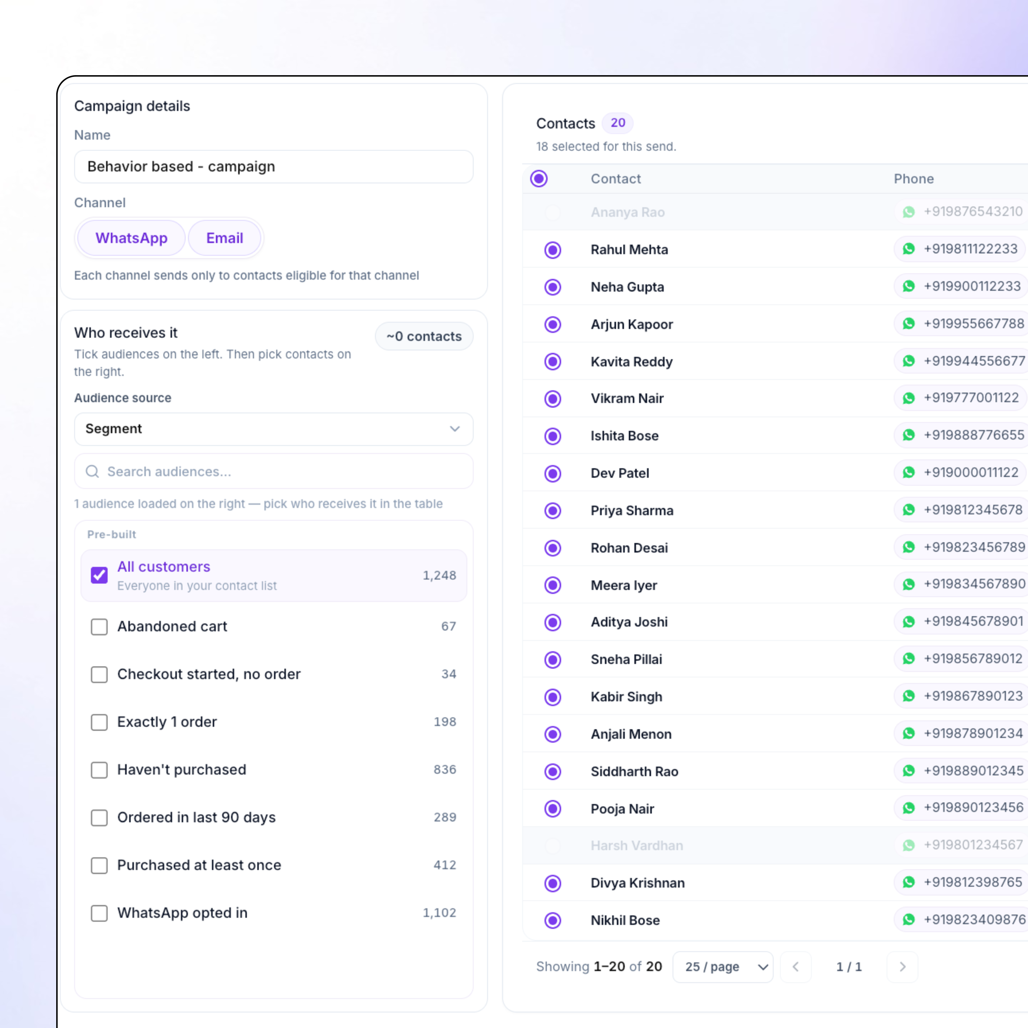The image size is (1028, 1028).
Task: Click WhatsApp icon in Nikhil Bose row
Action: (908, 919)
